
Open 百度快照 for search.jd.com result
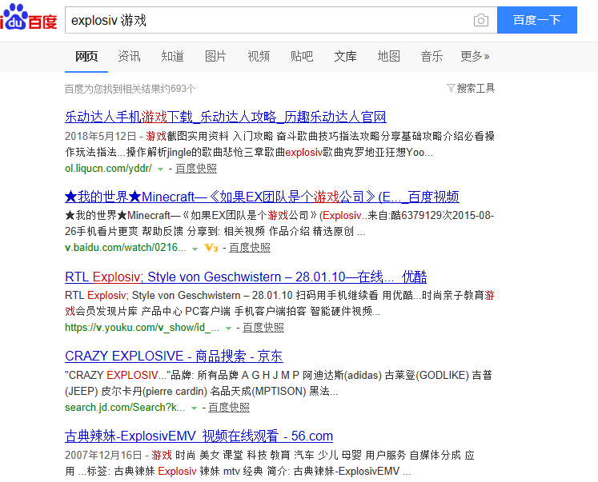click(229, 408)
